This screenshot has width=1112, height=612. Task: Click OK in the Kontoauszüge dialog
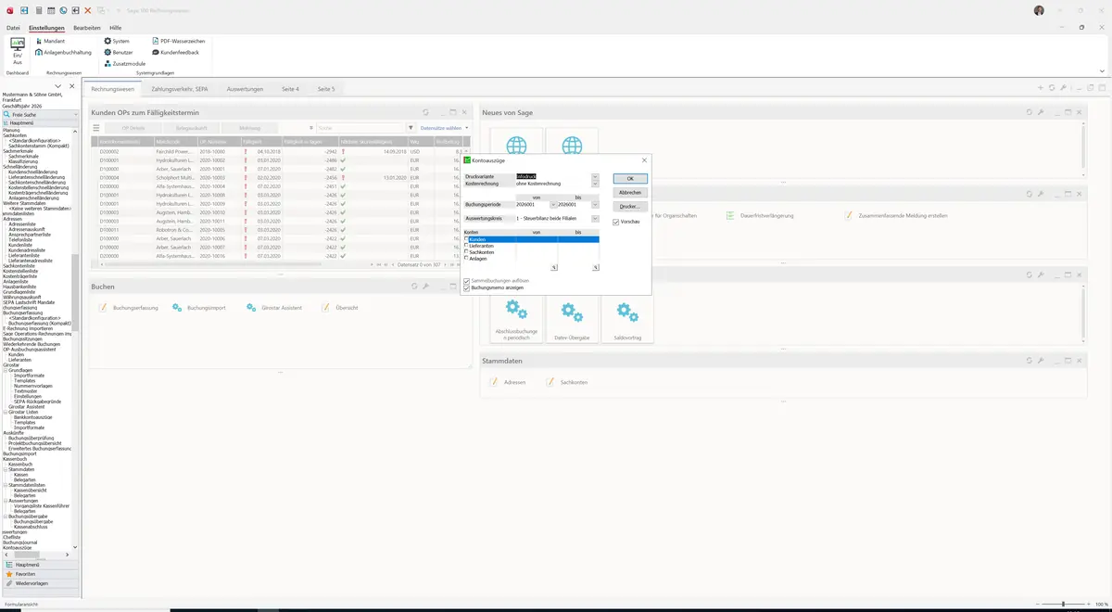click(x=630, y=179)
